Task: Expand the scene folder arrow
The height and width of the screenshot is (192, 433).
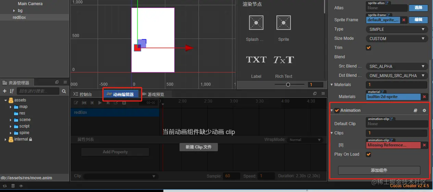Action: click(x=11, y=120)
